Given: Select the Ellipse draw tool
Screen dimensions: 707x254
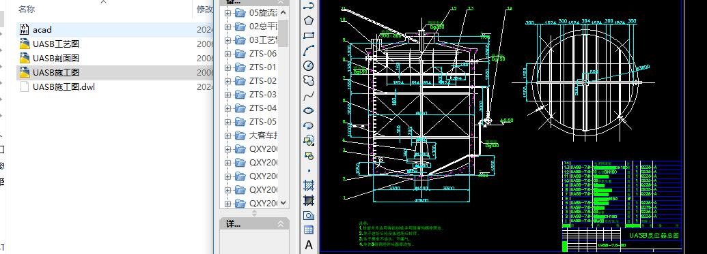Looking at the screenshot, I should (x=308, y=110).
